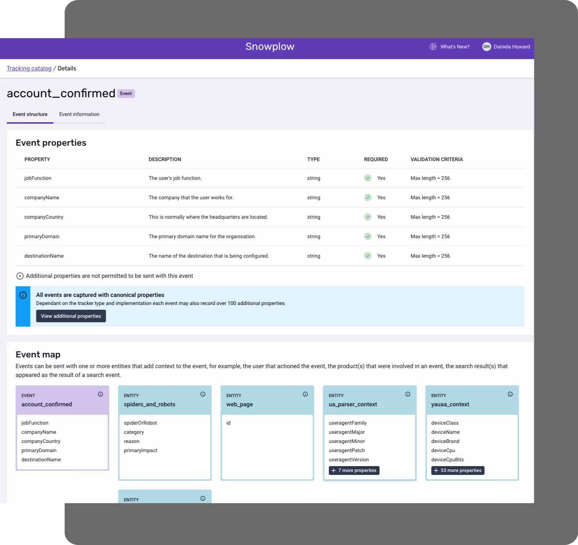Screen dimensions: 578x545
Task: Click description 'The primary domain name for the organisation.'
Action: click(x=202, y=236)
